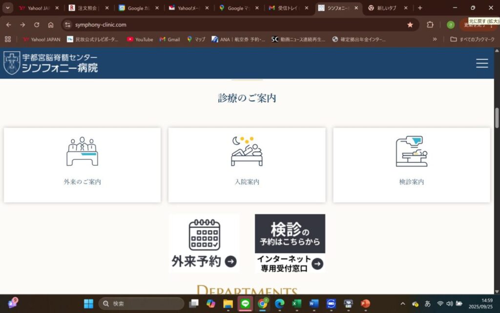Screen dimensions: 500x313
Task: Expand the hidden system tray icons
Action: [x=403, y=304]
